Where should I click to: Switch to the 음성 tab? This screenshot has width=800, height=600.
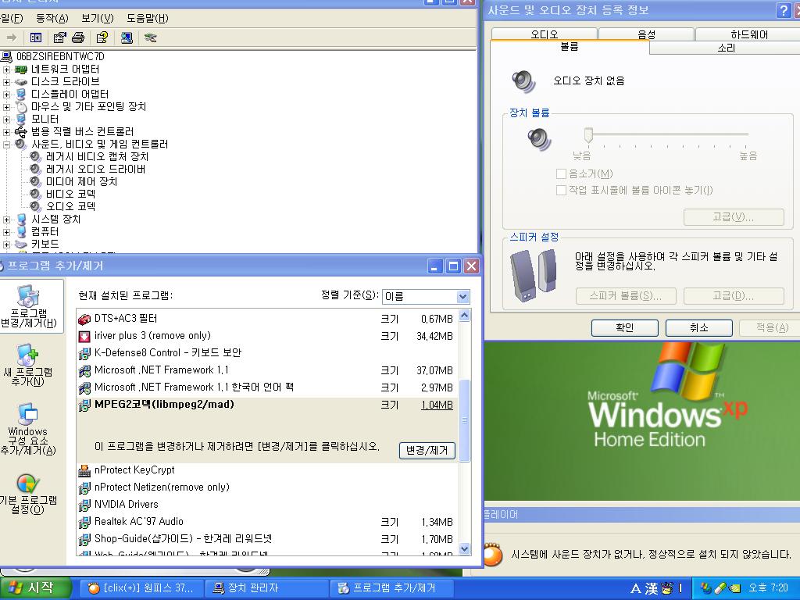[646, 34]
